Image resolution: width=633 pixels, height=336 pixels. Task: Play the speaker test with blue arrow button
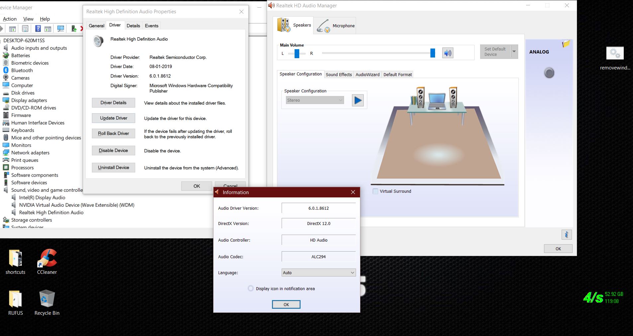358,100
